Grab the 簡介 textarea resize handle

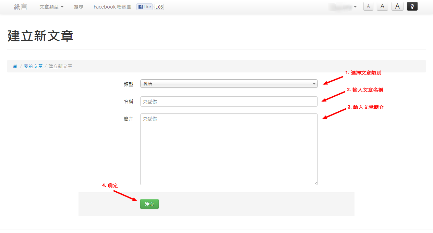(316, 183)
